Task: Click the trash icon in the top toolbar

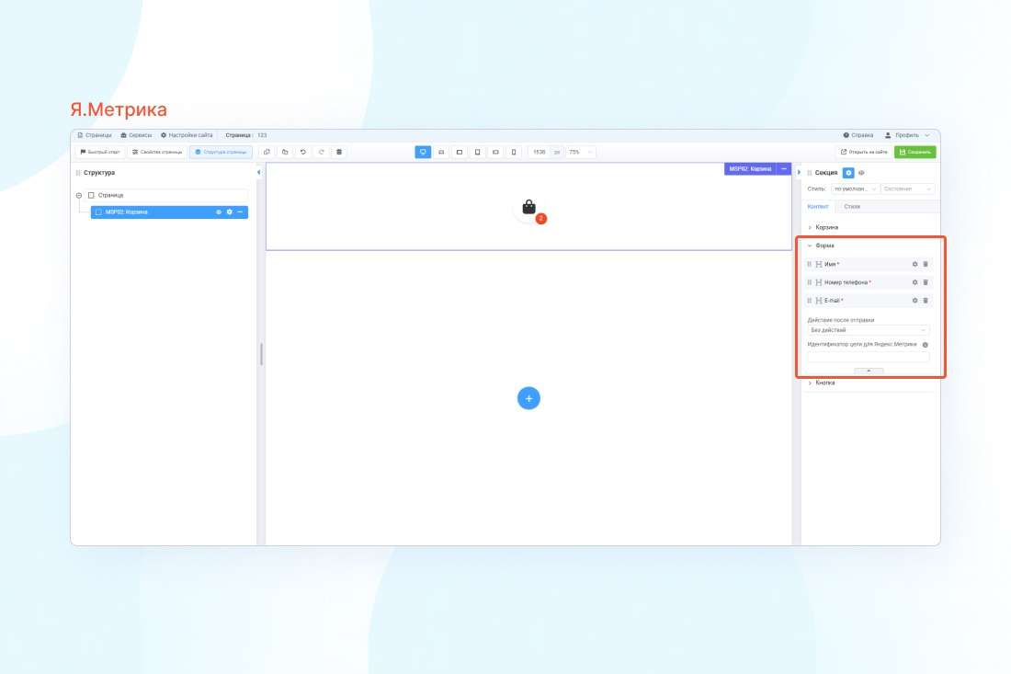Action: pos(339,153)
